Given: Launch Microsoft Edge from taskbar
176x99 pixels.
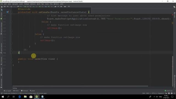Looking at the screenshot, I should click(x=20, y=97).
